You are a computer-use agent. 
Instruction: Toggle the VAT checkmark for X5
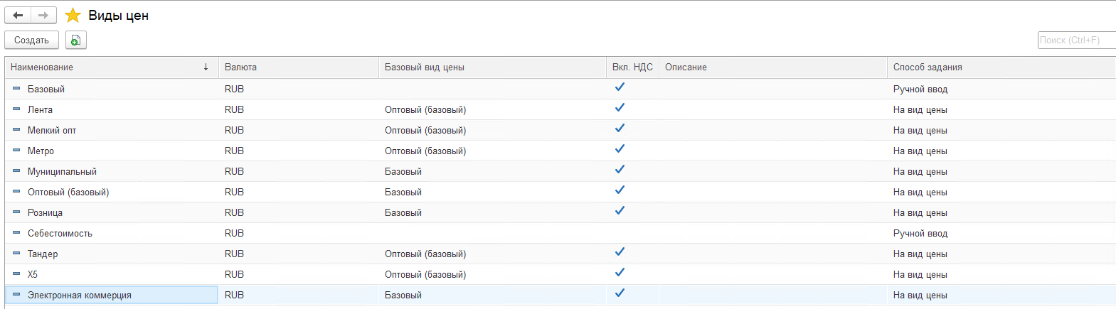pyautogui.click(x=620, y=273)
